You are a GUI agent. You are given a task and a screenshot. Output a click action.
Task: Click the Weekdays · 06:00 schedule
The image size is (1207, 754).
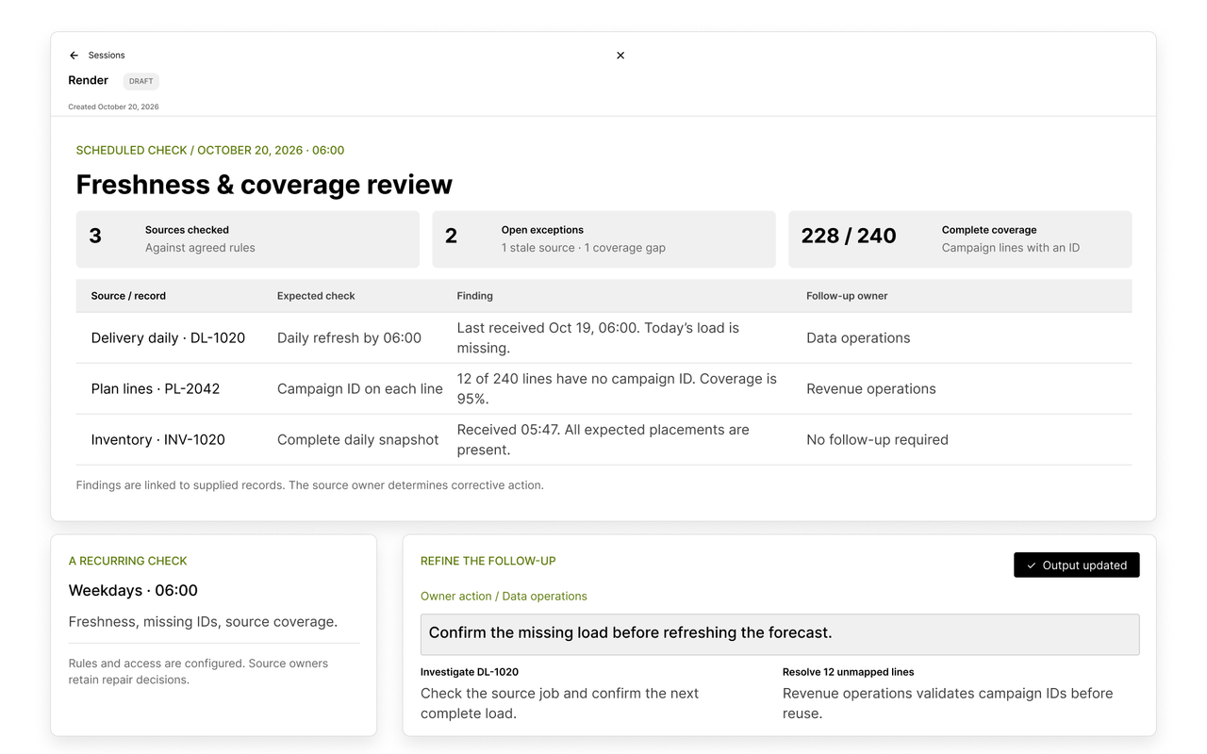point(133,591)
